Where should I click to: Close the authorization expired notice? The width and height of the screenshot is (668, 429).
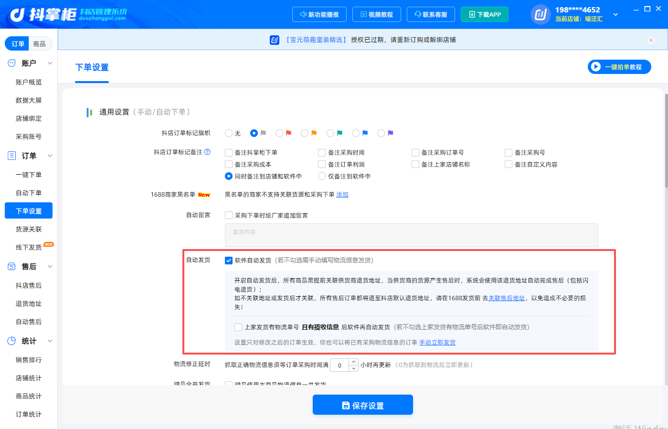pos(651,40)
